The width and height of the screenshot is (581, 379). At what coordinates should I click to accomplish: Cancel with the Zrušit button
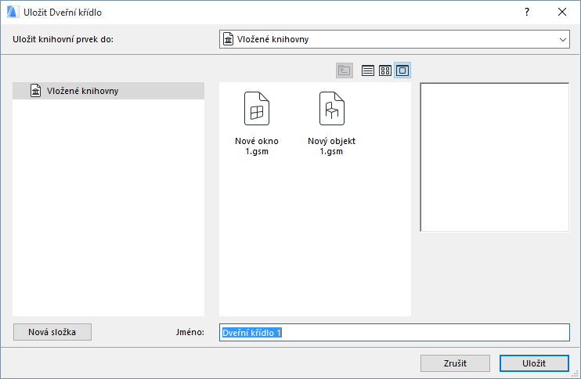coord(455,363)
